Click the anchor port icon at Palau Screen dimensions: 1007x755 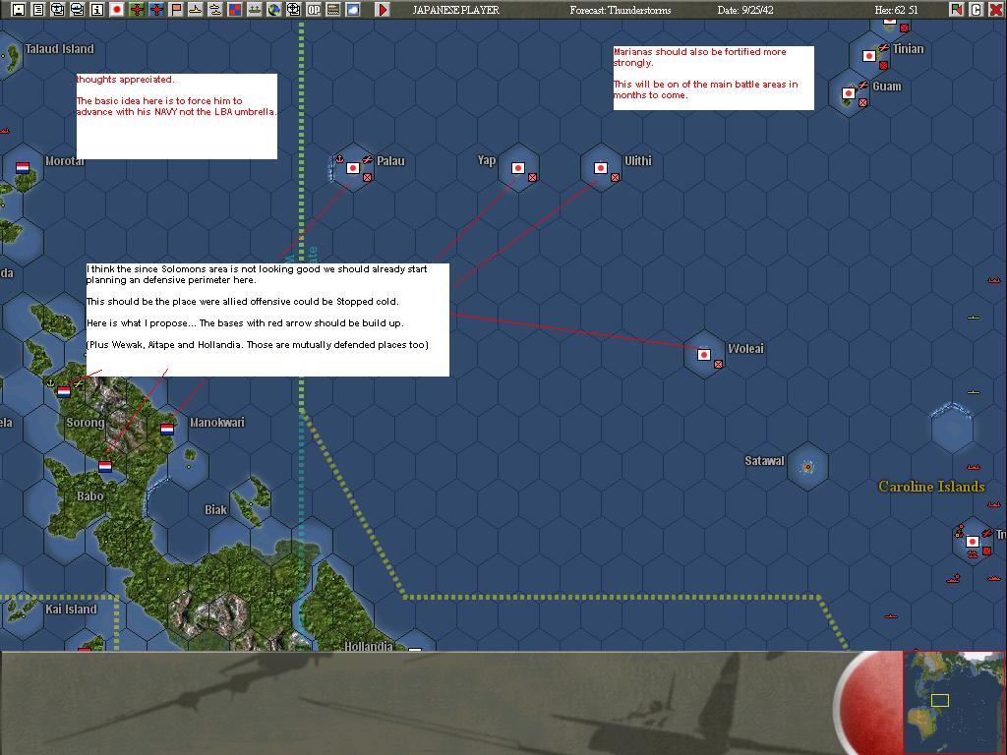(x=339, y=159)
